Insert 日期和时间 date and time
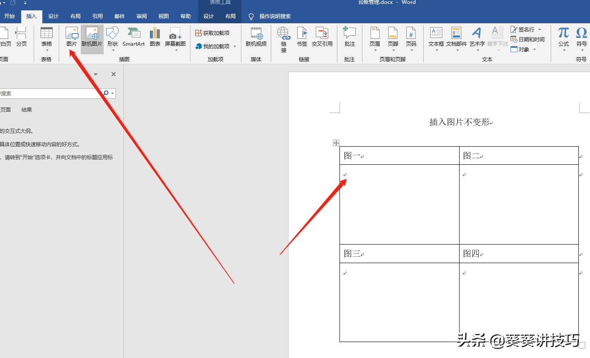This screenshot has width=590, height=358. click(527, 39)
